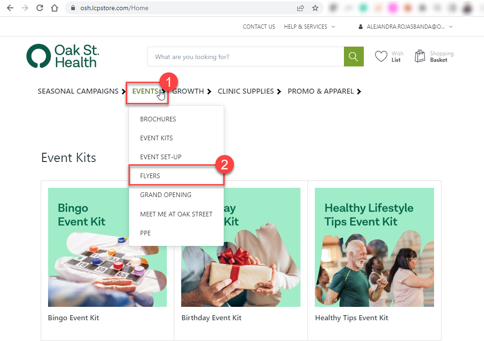Viewport: 484px width, 341px height.
Task: Open Healthy Lifestyle Tips Event Kit image
Action: 374,247
